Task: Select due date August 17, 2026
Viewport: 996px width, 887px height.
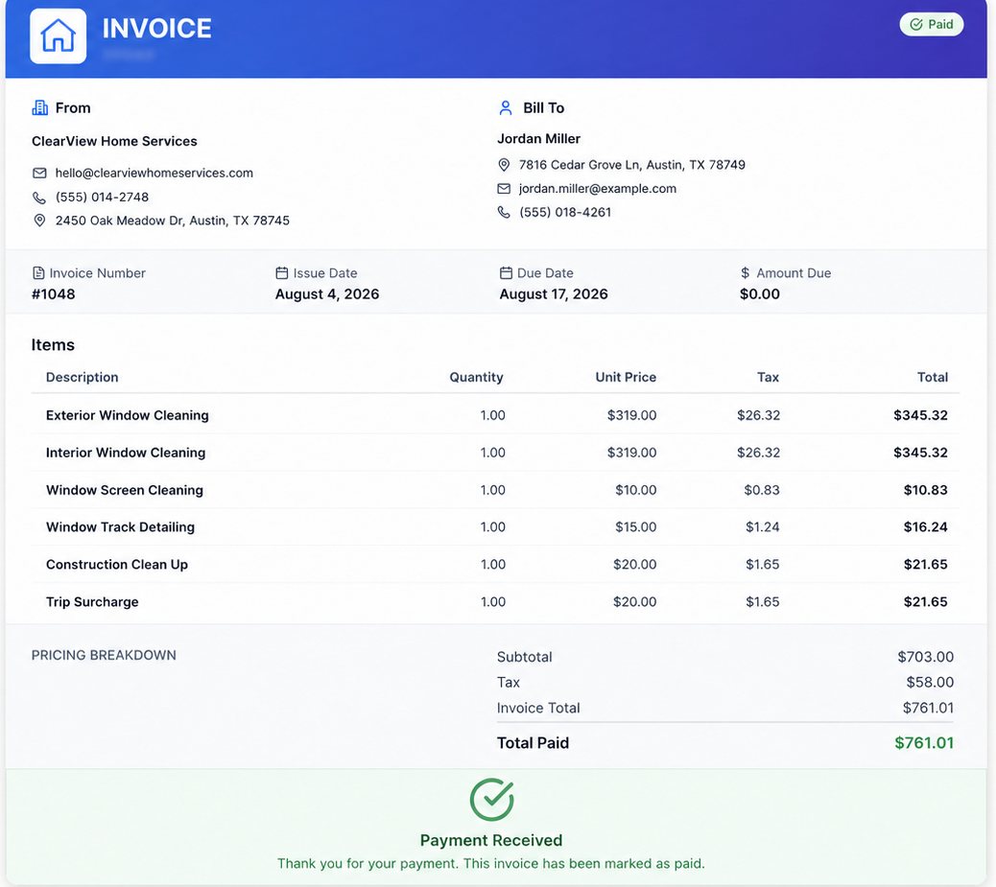Action: click(x=554, y=294)
